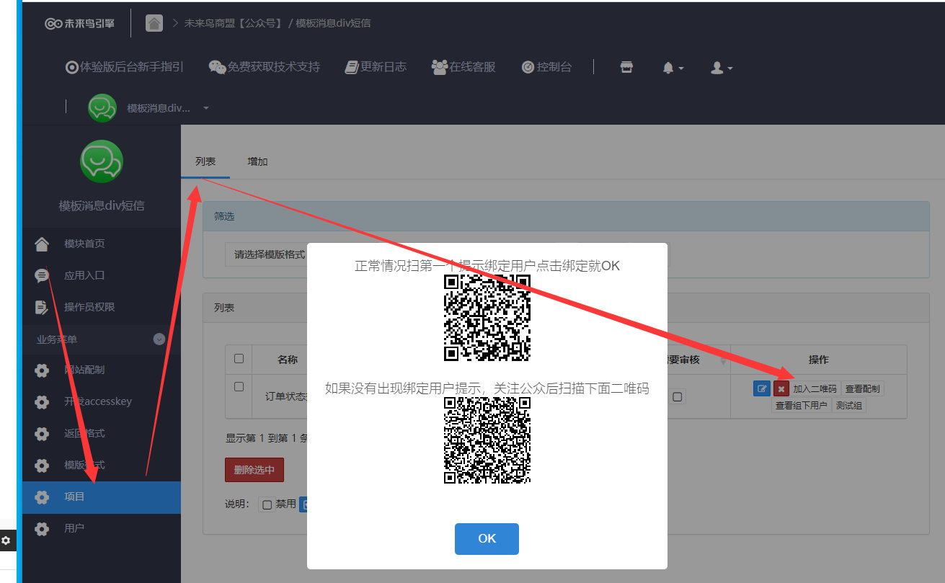The image size is (945, 583).
Task: Open the notification bell dropdown
Action: (x=672, y=68)
